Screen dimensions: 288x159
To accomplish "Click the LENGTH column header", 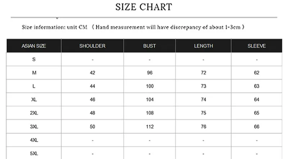I will pyautogui.click(x=203, y=46).
